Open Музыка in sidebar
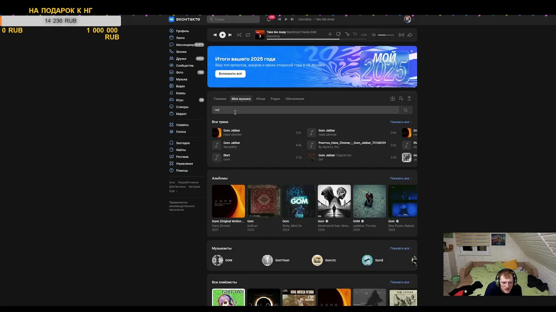Image resolution: width=556 pixels, height=312 pixels. point(181,79)
